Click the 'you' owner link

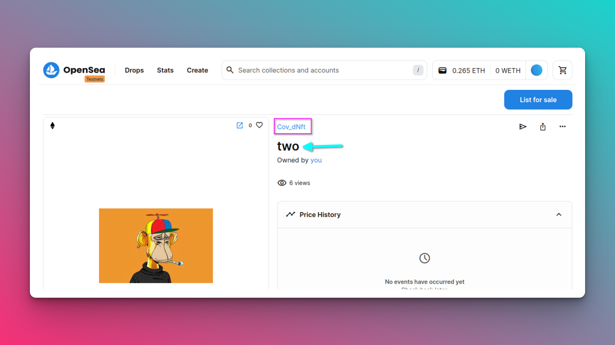[x=316, y=160]
